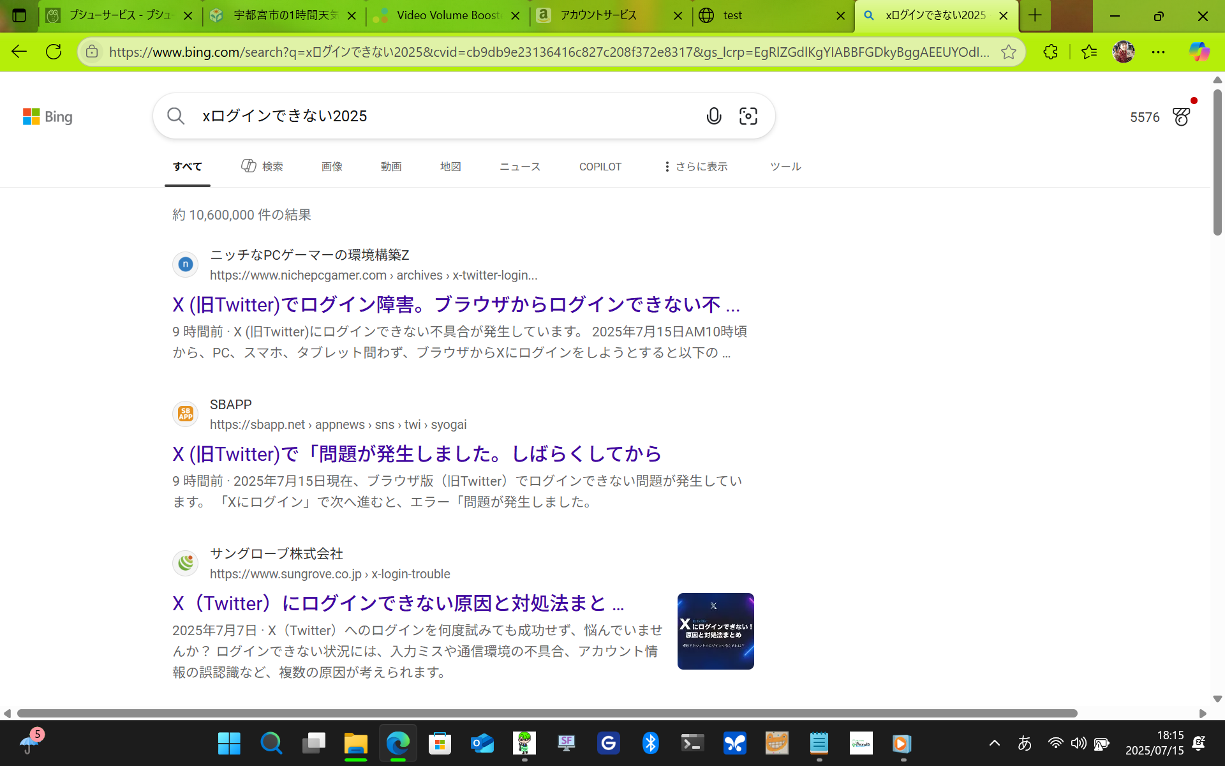Click Bing search text field
The image size is (1225, 766).
[447, 116]
